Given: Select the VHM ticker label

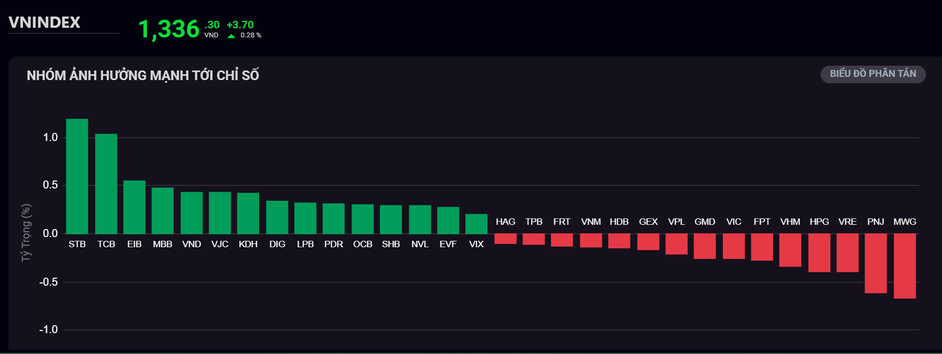Looking at the screenshot, I should pos(790,222).
